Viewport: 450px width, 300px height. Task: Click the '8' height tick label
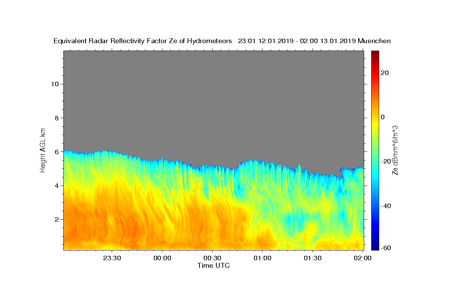[56, 118]
